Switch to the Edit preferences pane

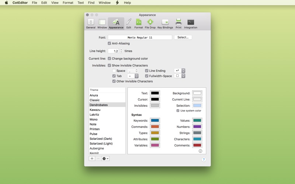pos(129,24)
